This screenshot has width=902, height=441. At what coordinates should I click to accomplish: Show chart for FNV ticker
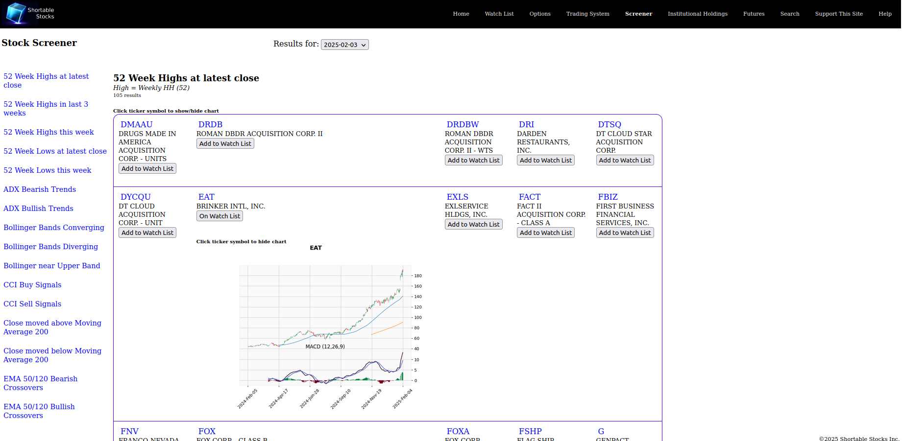[129, 431]
